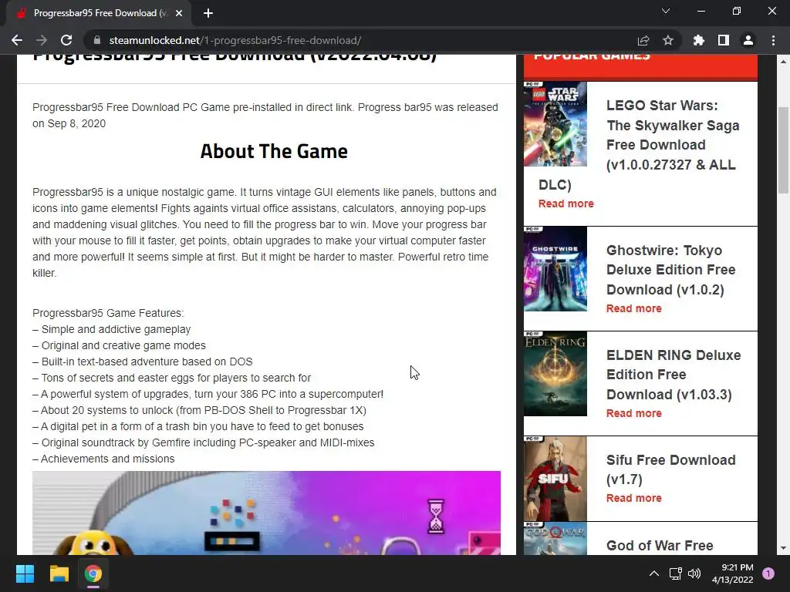Open a new browser tab
Viewport: 790px width, 592px height.
tap(208, 13)
